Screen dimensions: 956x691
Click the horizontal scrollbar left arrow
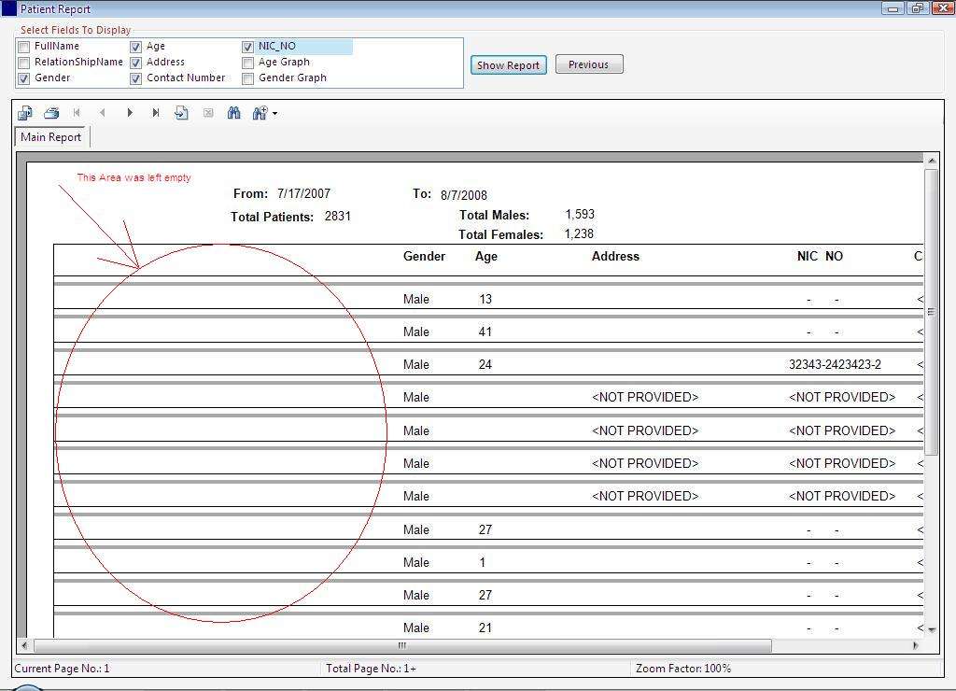pos(24,645)
